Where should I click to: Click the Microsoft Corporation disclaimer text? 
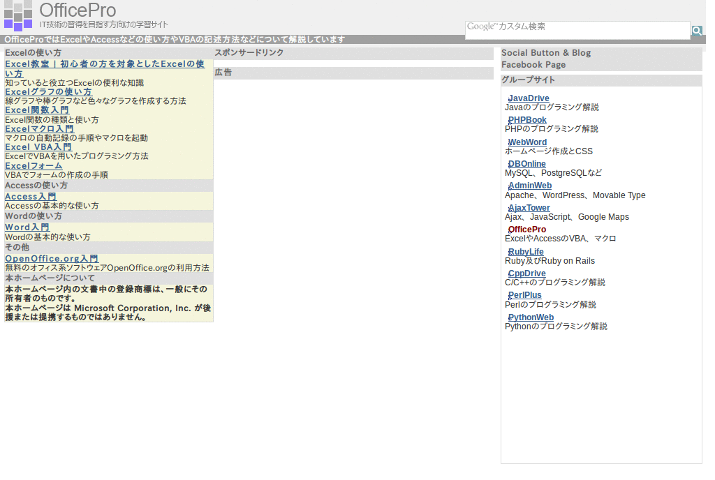tap(108, 313)
